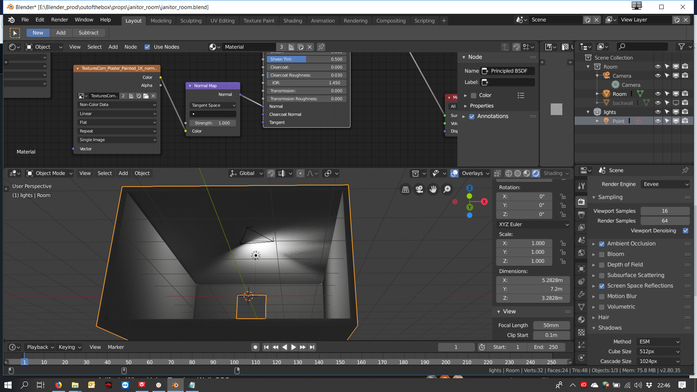Click the X axis on navigation gizmo
This screenshot has height=392, width=697.
pyautogui.click(x=484, y=201)
